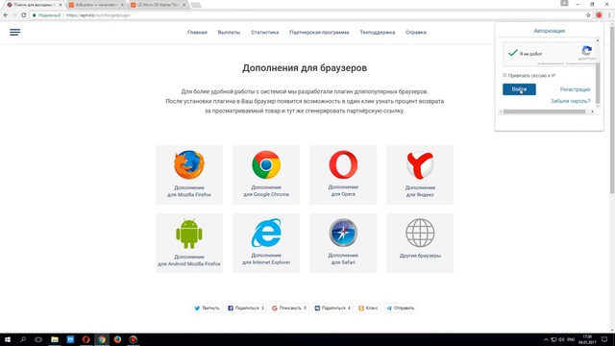This screenshot has height=346, width=615.
Task: Click the 'Дополнение для Google Chrome' caption
Action: tap(266, 191)
